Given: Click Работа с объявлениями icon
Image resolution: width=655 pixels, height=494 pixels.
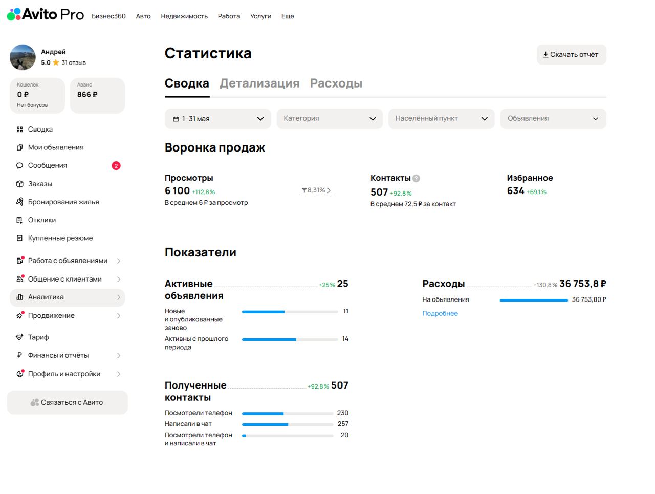Looking at the screenshot, I should [x=20, y=260].
